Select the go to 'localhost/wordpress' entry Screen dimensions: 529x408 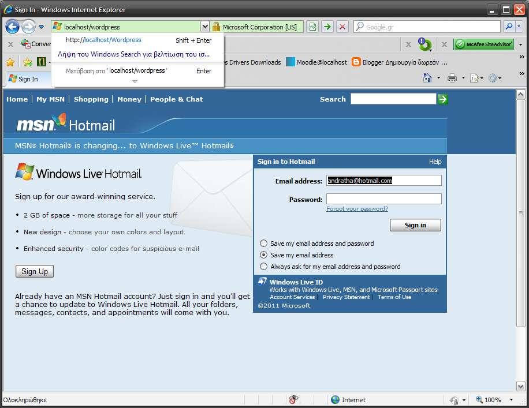coord(137,71)
